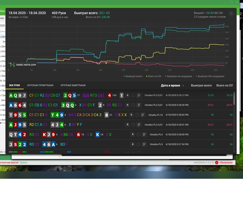Click the Купить link
This screenshot has height=203, width=243.
24,162
